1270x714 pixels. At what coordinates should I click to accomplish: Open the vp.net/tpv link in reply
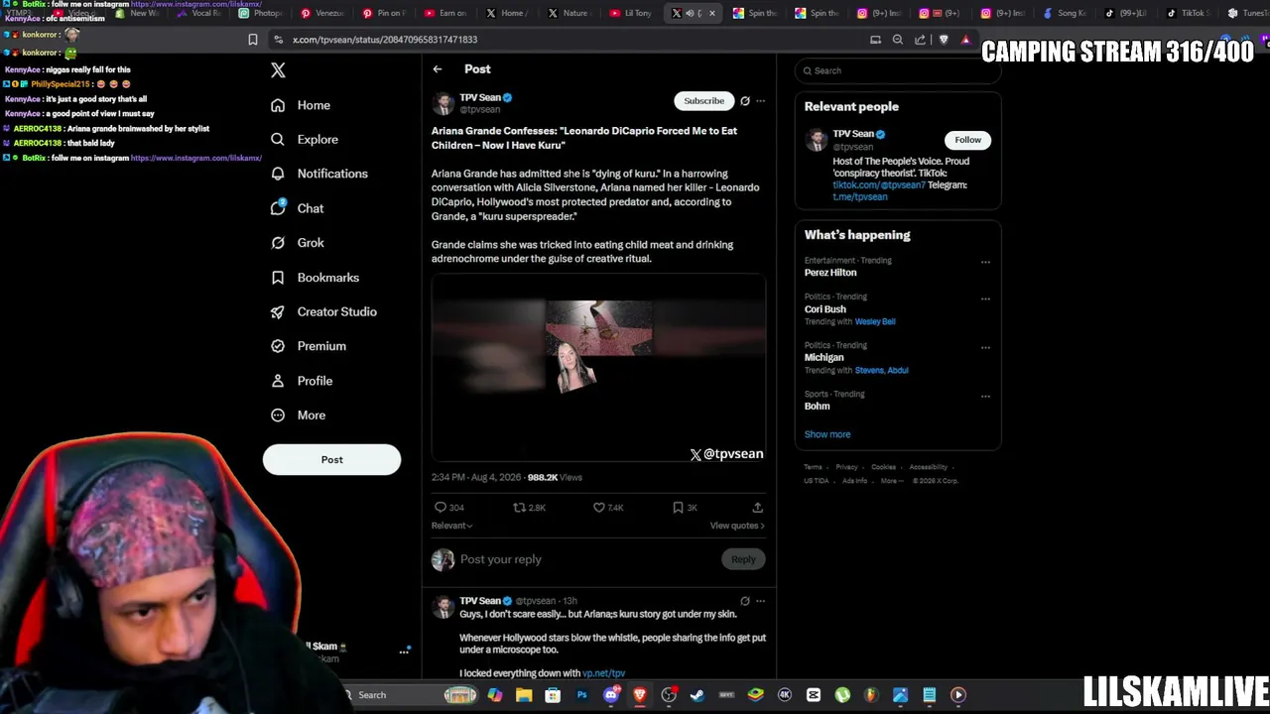coord(603,673)
